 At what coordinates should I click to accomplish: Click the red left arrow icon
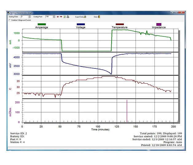pyautogui.click(x=57, y=17)
